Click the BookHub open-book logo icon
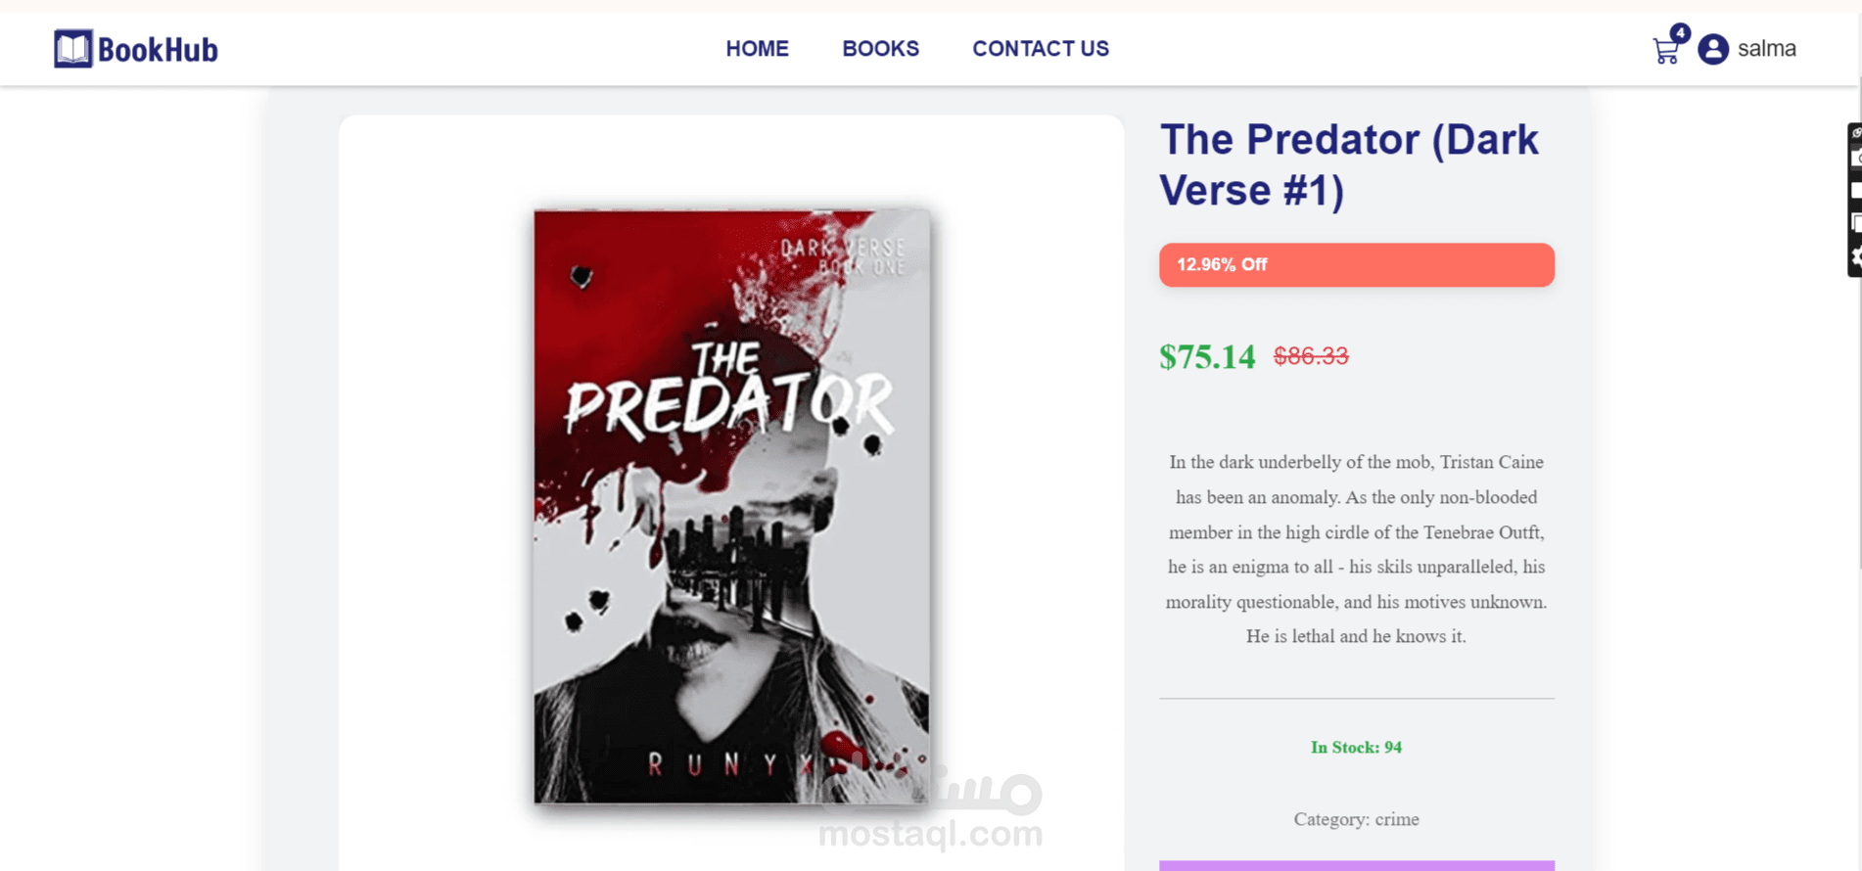1862x871 pixels. point(73,49)
